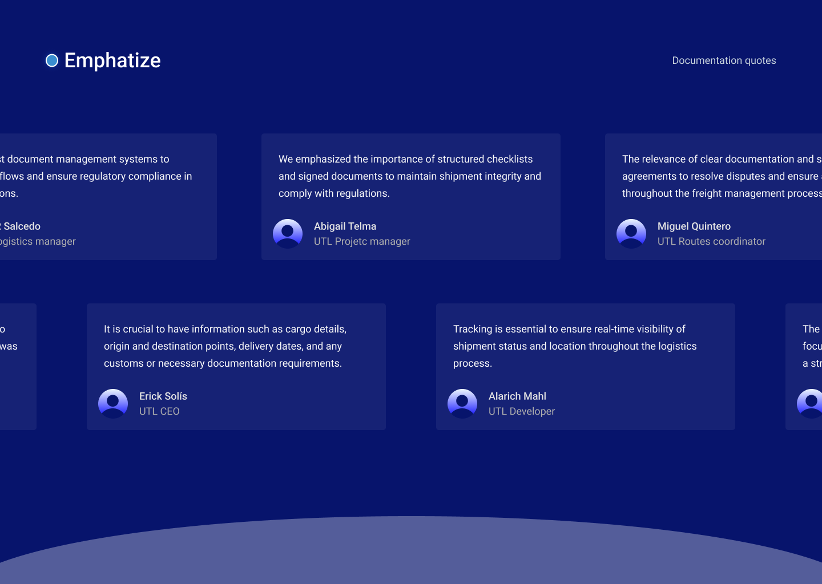Viewport: 822px width, 584px height.
Task: Click the Salcedo name in the left card
Action: click(22, 226)
